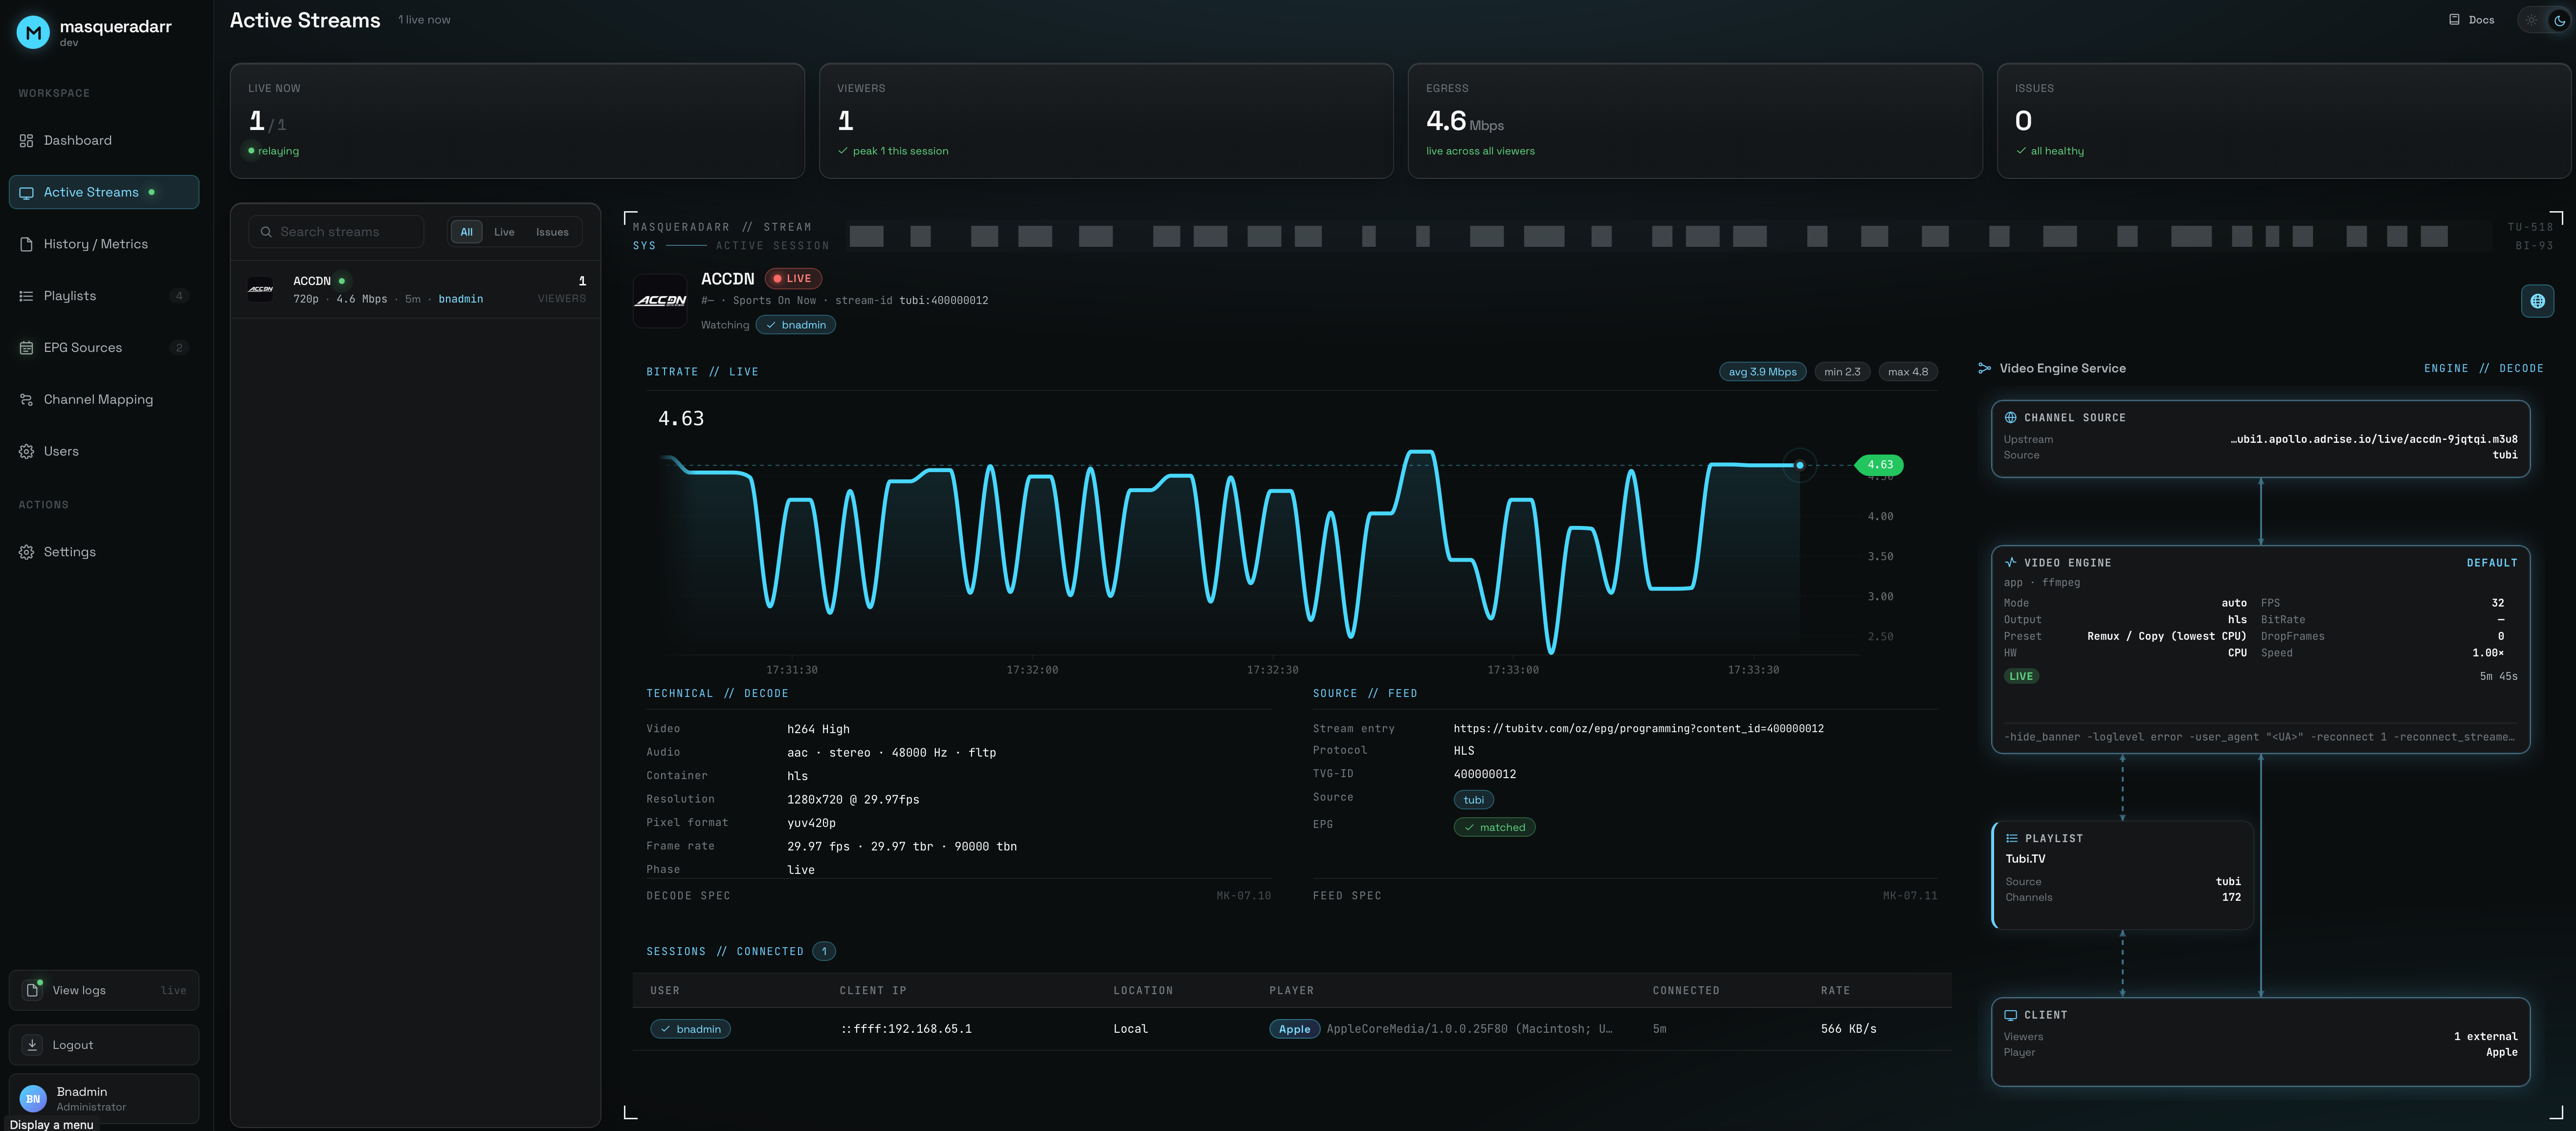Click the Channel Mapping icon in sidebar
Image resolution: width=2576 pixels, height=1131 pixels.
click(x=26, y=401)
